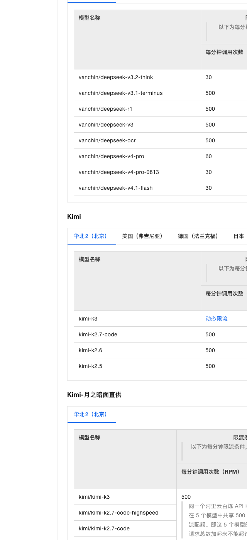
Task: Click the kimi-k2.6 model name
Action: 90,350
